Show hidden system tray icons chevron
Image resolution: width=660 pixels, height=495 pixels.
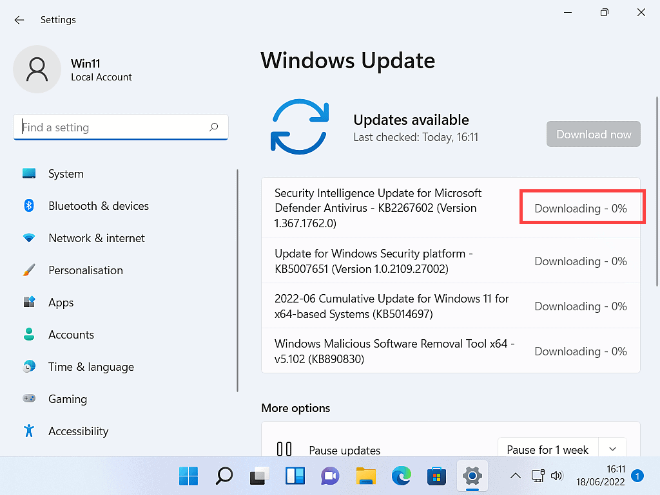515,476
